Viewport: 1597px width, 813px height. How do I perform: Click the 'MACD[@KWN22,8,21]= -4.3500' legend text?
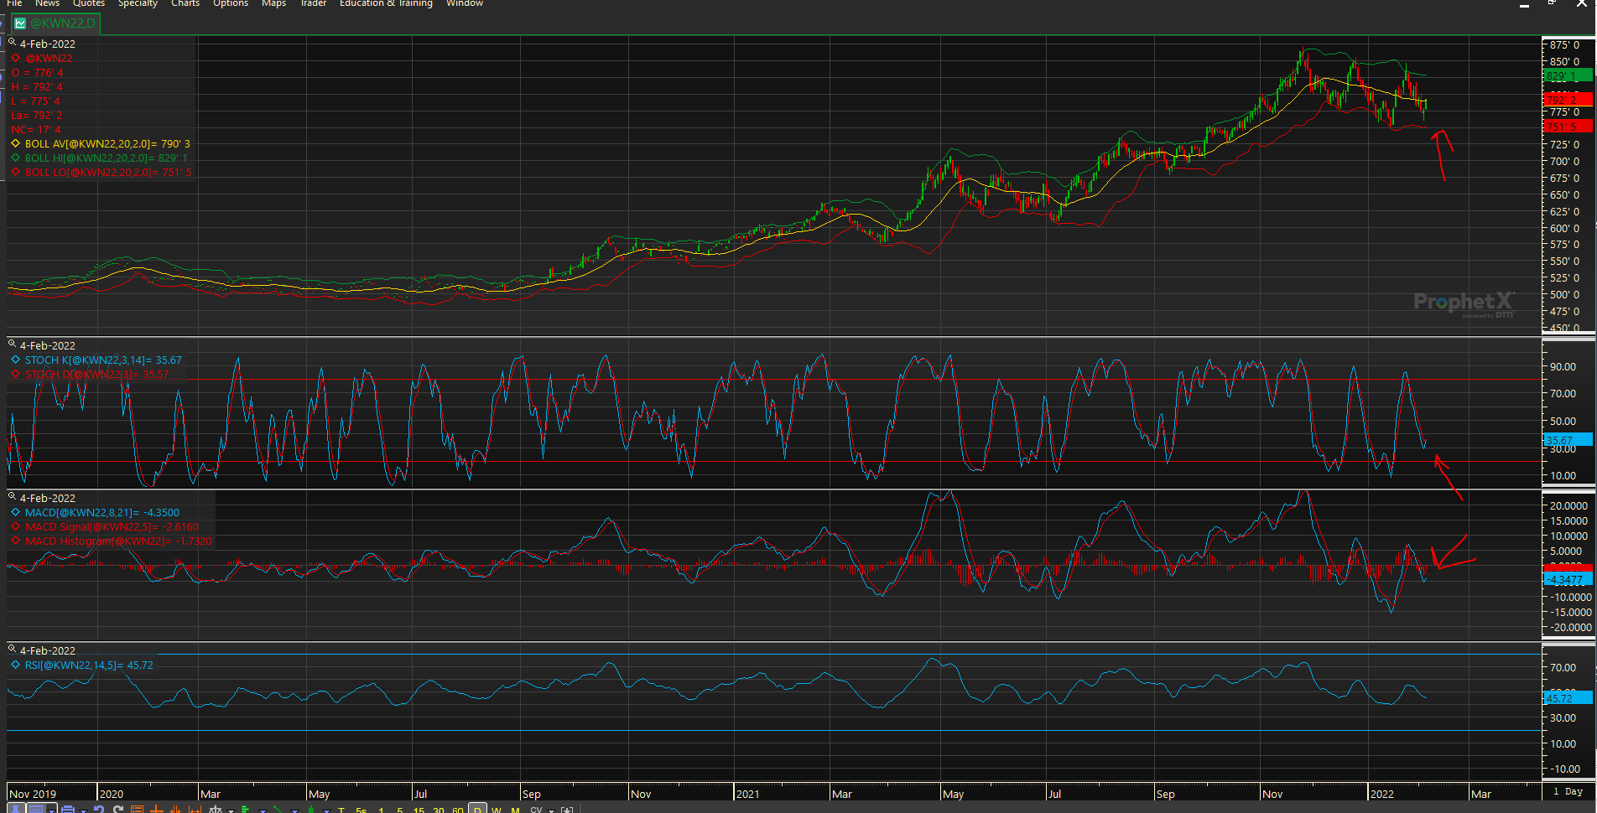tap(101, 512)
